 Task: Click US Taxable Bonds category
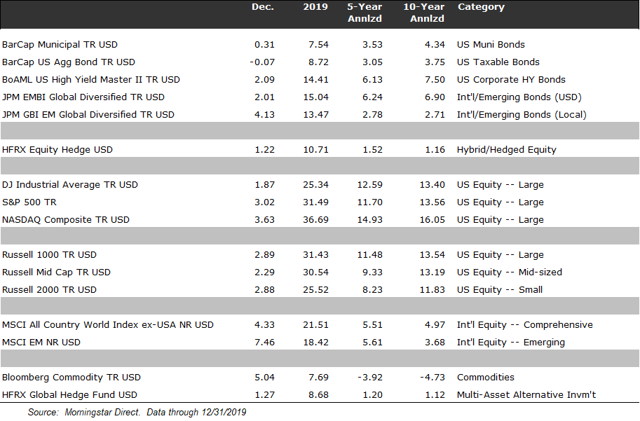click(498, 62)
